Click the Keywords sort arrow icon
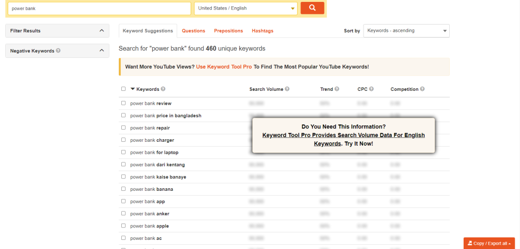520x249 pixels. 133,89
